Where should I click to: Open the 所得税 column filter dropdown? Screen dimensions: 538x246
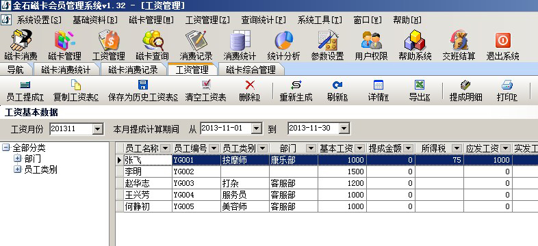point(457,148)
